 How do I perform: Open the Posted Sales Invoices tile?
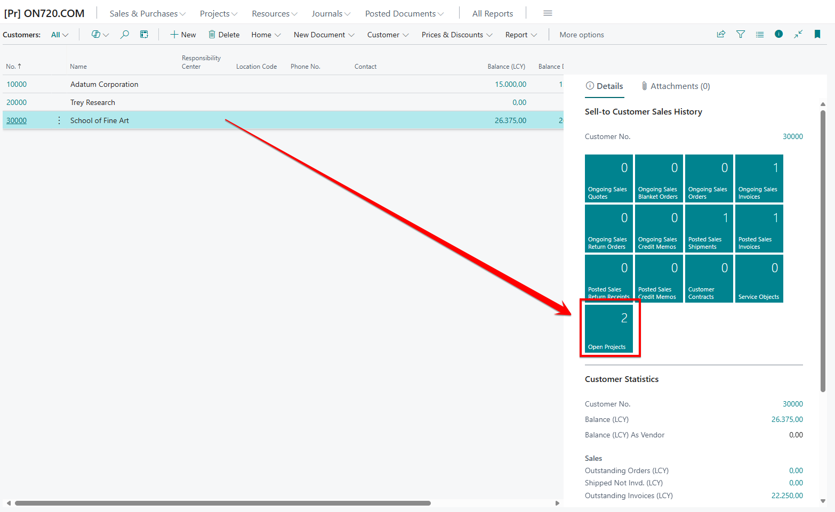click(759, 229)
